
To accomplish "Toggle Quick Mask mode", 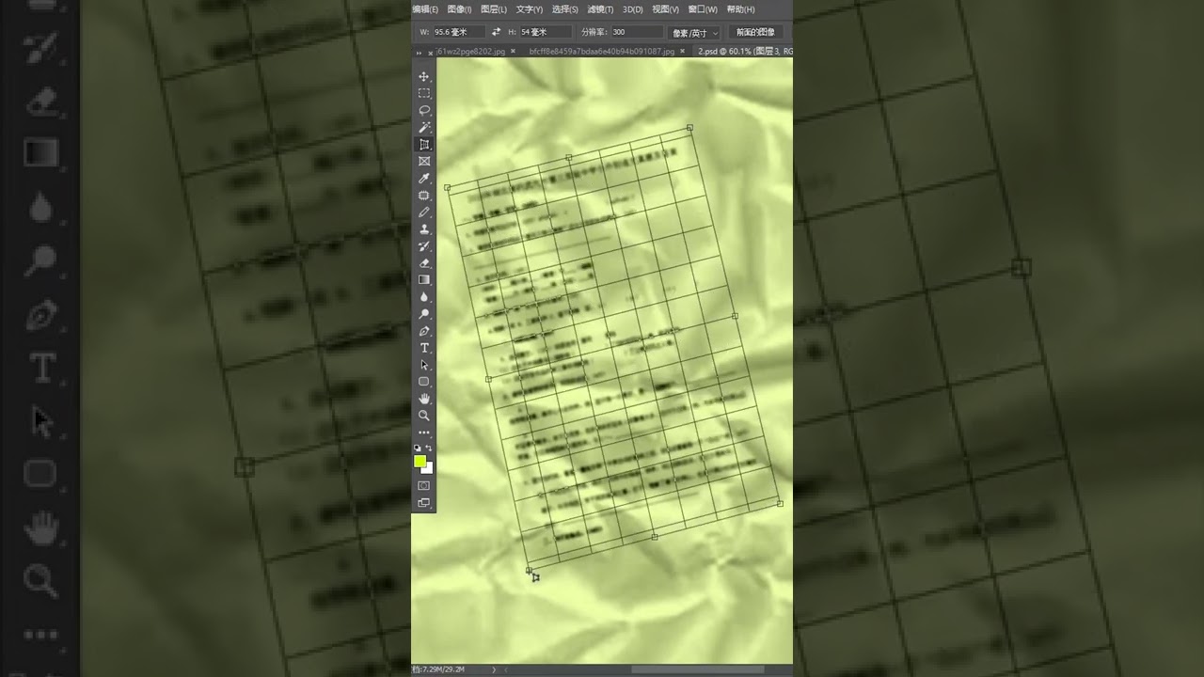I will pos(424,485).
